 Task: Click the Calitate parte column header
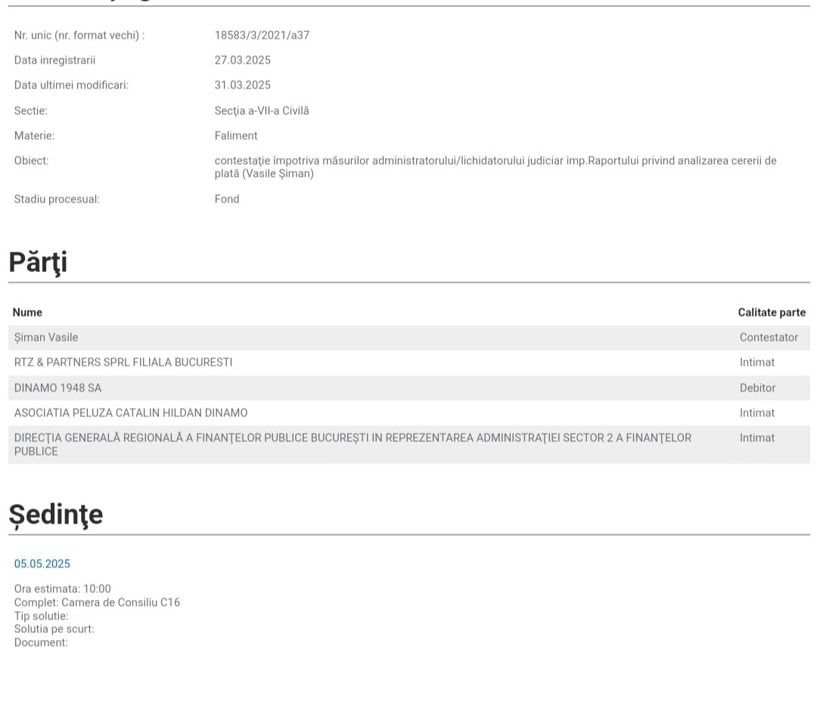click(772, 312)
